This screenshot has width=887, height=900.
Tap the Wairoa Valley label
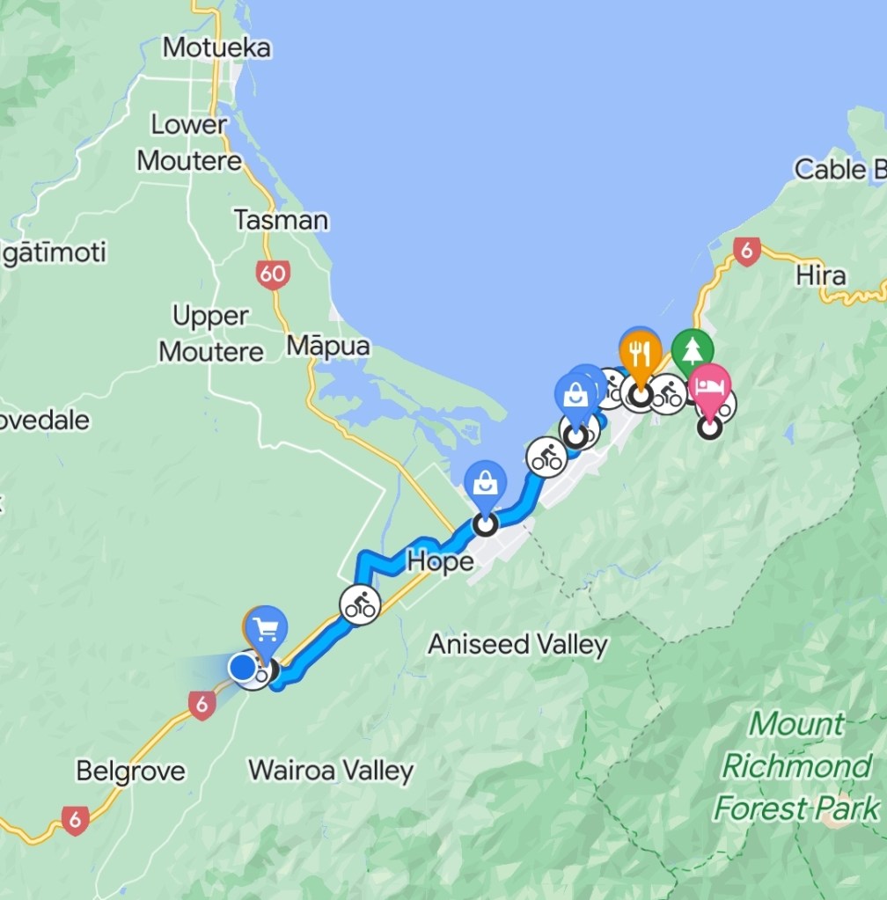[331, 771]
